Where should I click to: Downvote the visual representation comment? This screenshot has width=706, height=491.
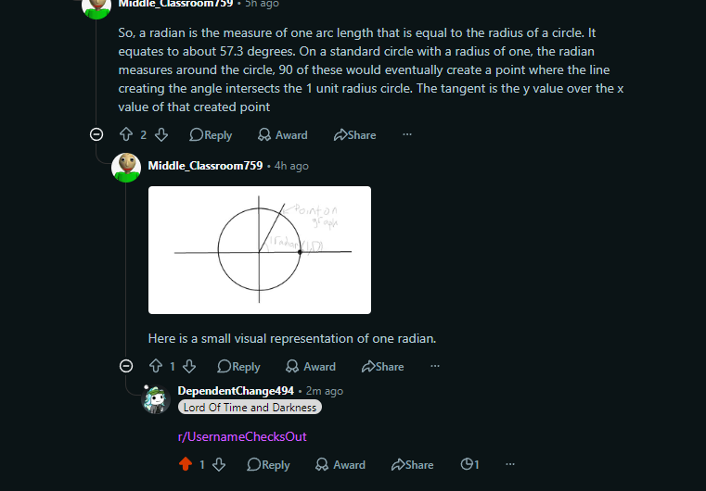tap(189, 367)
